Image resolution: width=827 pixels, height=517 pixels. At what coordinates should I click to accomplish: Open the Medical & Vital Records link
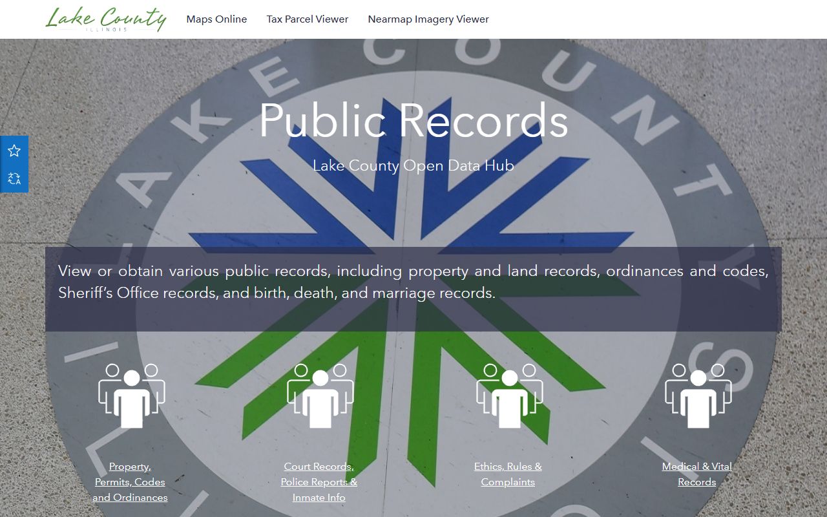click(697, 474)
